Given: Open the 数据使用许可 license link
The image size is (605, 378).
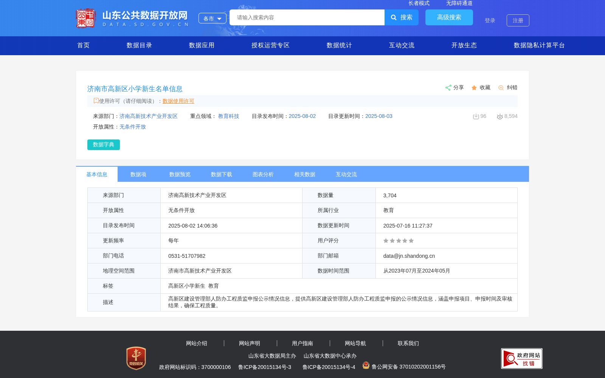Looking at the screenshot, I should click(178, 101).
